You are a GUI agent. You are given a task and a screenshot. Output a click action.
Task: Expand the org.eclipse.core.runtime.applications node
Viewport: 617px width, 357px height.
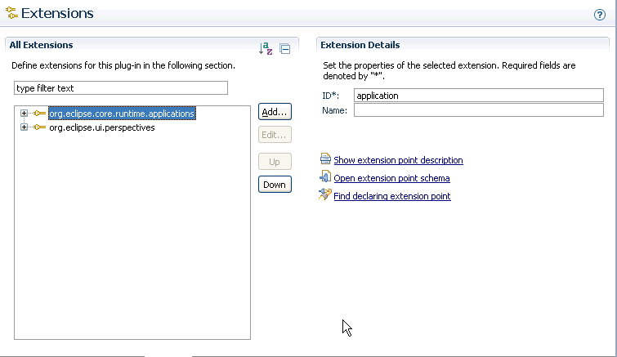click(x=24, y=114)
